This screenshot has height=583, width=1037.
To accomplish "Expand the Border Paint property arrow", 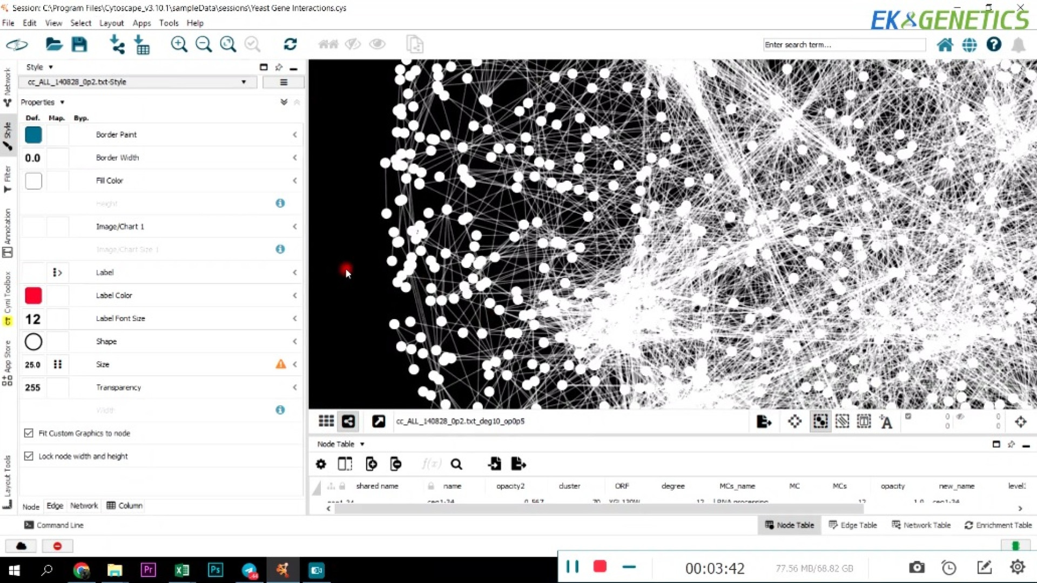I will [x=295, y=134].
